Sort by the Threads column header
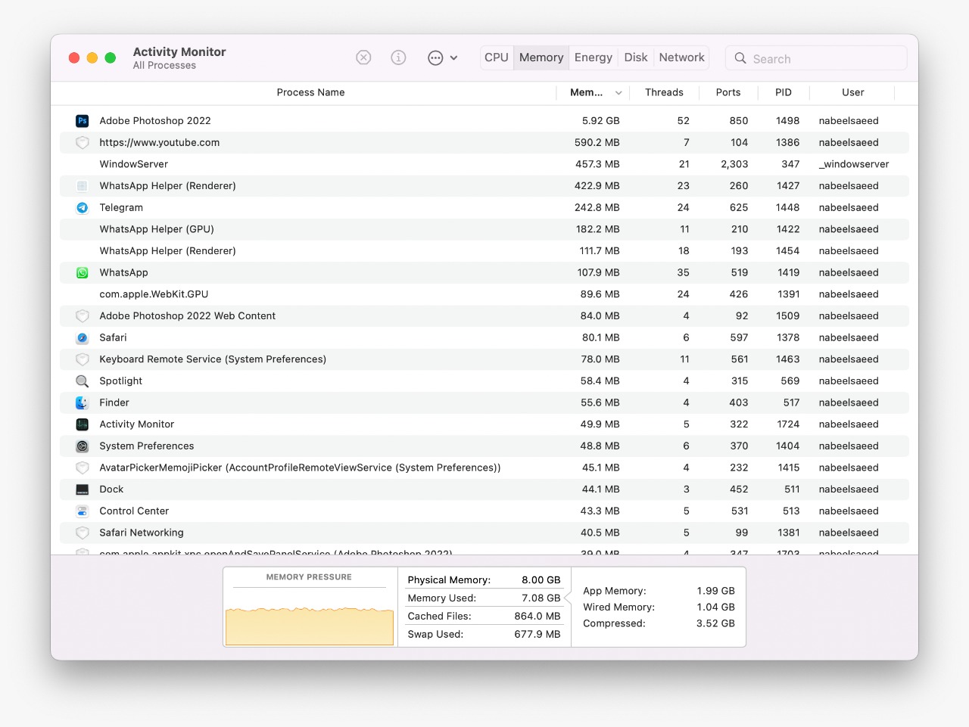Screen dimensions: 969x727 coord(664,92)
